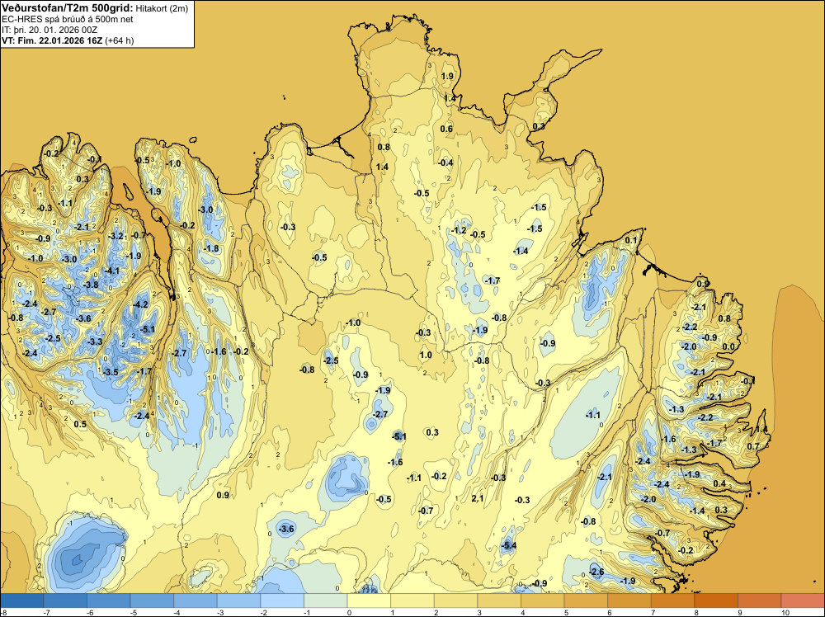Click the -2.6 temperature value

pyautogui.click(x=596, y=572)
